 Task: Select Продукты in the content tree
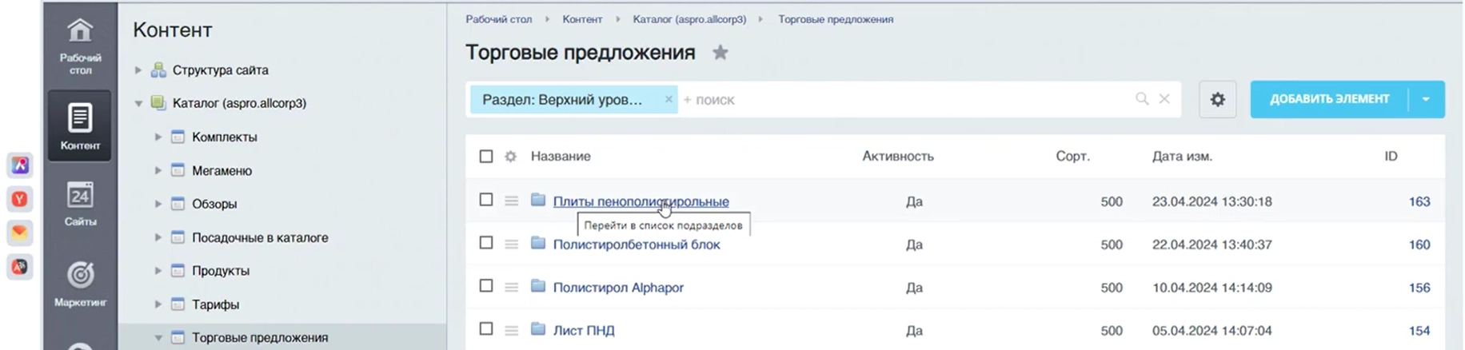tap(221, 271)
